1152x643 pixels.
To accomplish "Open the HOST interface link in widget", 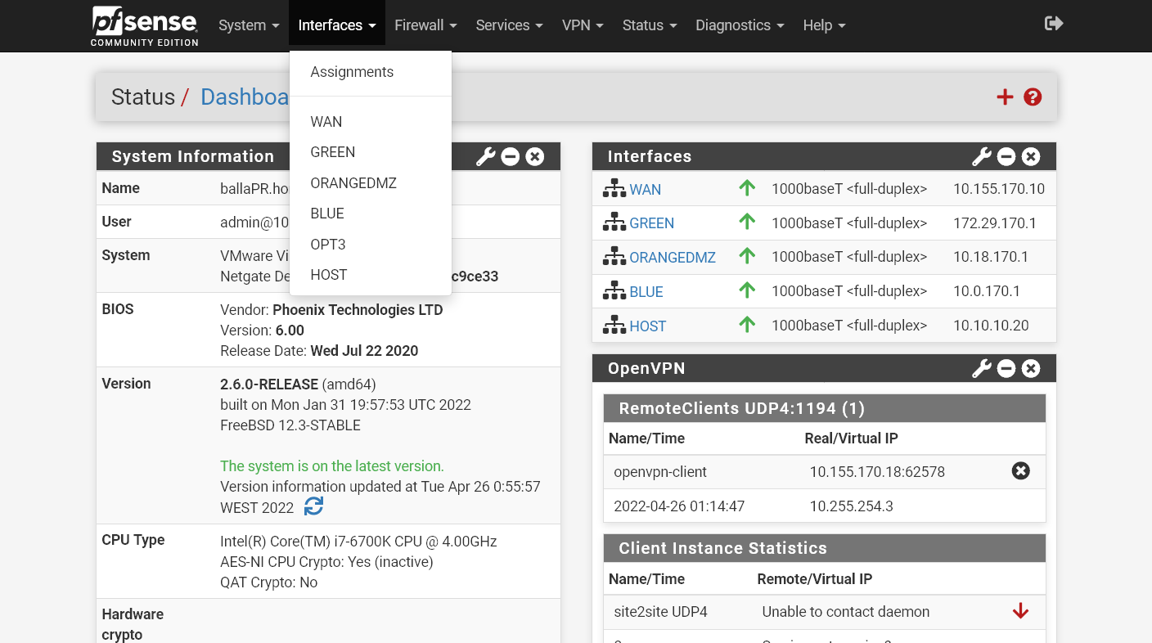I will click(x=647, y=326).
